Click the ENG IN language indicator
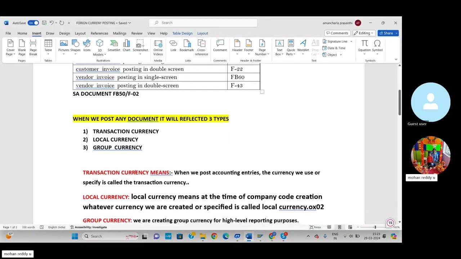This screenshot has width=461, height=259. coord(335,236)
